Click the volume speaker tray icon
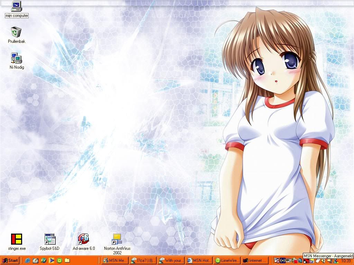354x265 pixels. [x=323, y=261]
